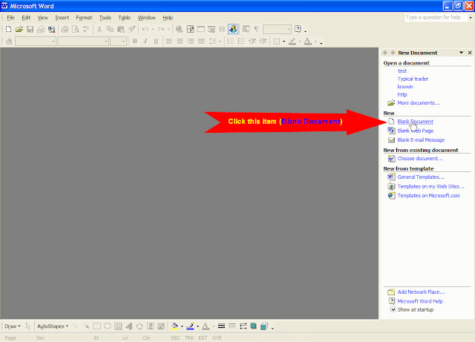Run the Spelling and Grammar check icon

coord(86,29)
